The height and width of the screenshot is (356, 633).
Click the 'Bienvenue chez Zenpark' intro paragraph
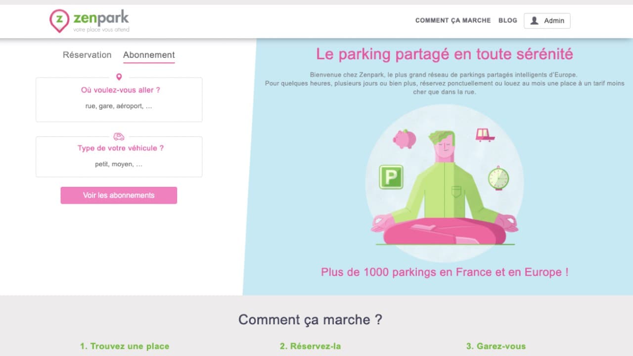(445, 83)
